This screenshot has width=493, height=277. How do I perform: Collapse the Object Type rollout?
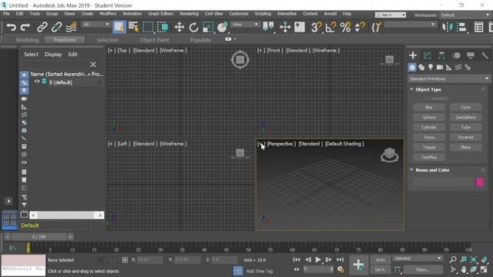[x=411, y=89]
